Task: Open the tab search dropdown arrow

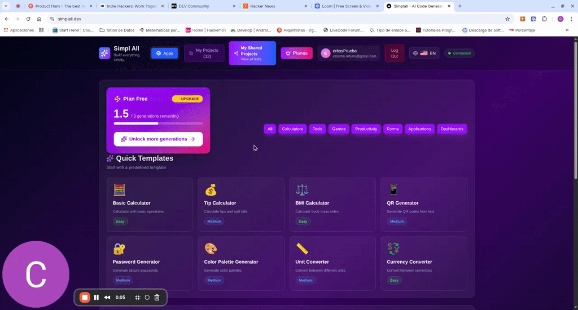Action: pos(6,6)
